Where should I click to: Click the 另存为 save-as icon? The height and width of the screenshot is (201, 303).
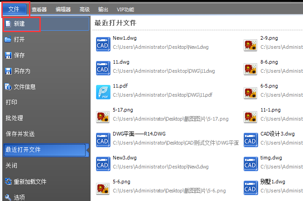pyautogui.click(x=8, y=71)
